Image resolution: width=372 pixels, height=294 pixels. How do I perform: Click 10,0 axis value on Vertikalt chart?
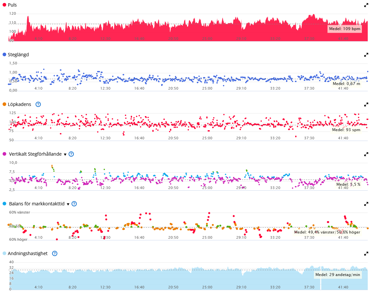point(13,163)
